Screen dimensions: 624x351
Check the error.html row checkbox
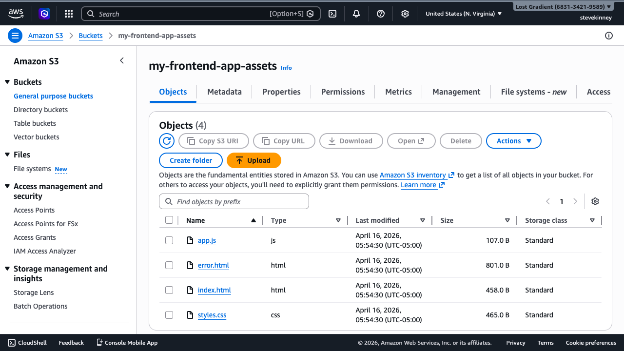point(169,265)
